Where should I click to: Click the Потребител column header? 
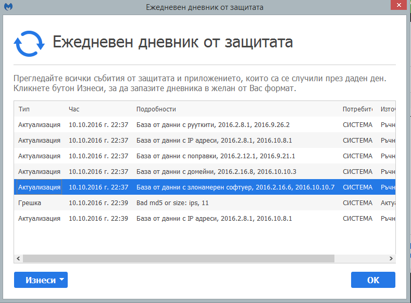(357, 109)
